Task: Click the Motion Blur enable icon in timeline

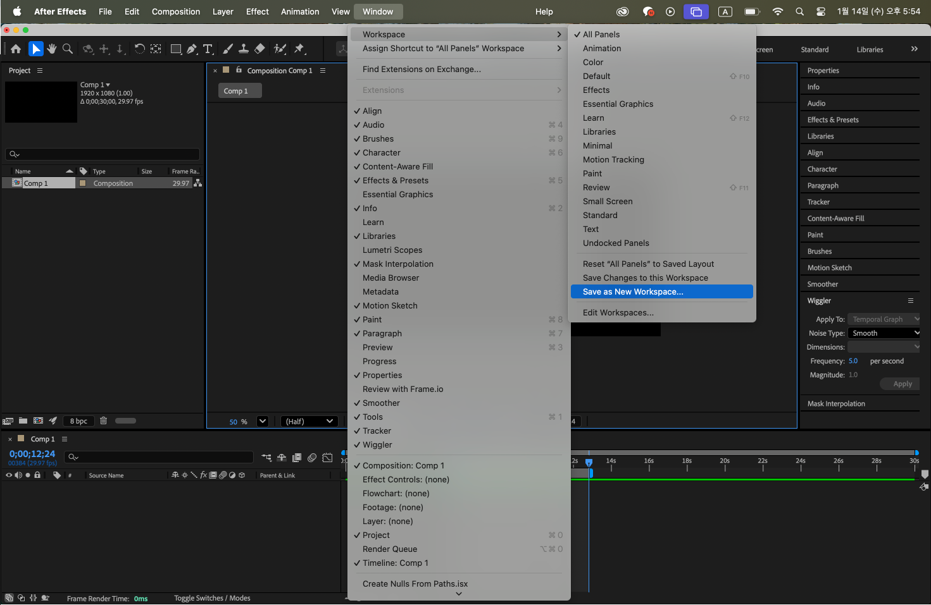Action: click(x=312, y=458)
